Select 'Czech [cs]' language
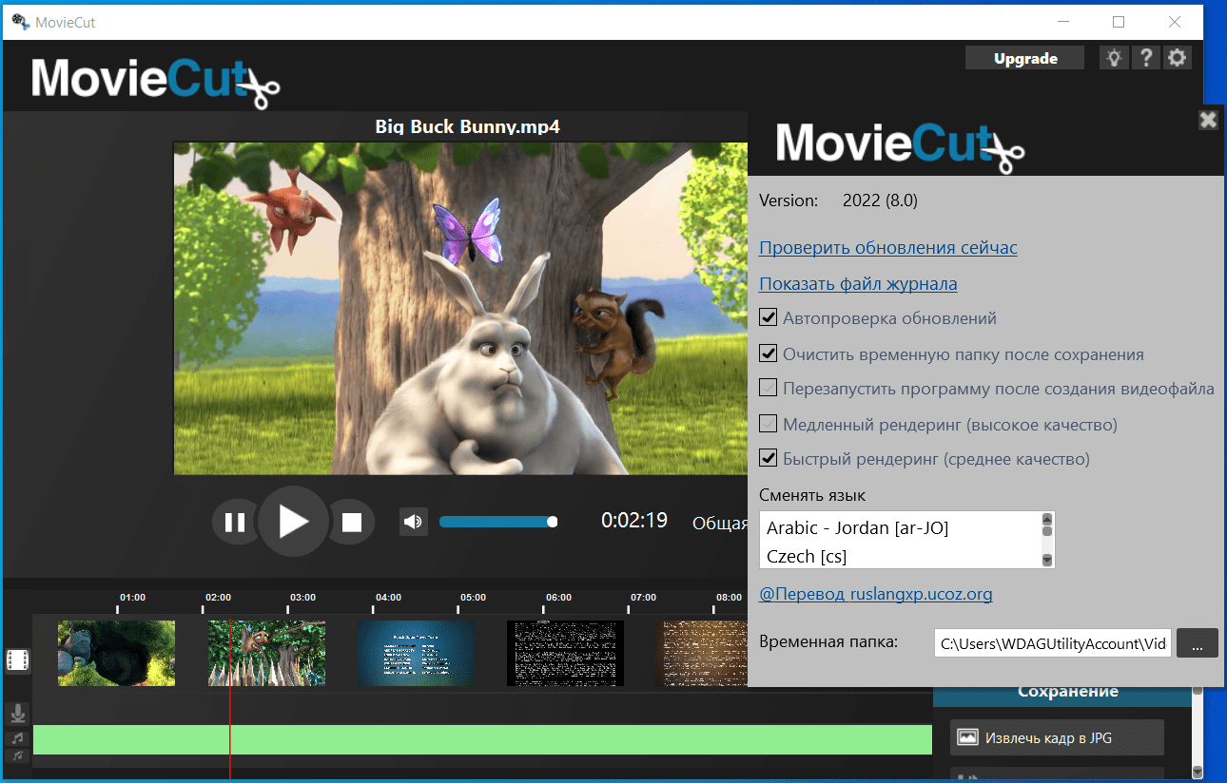1227x783 pixels. pos(807,556)
